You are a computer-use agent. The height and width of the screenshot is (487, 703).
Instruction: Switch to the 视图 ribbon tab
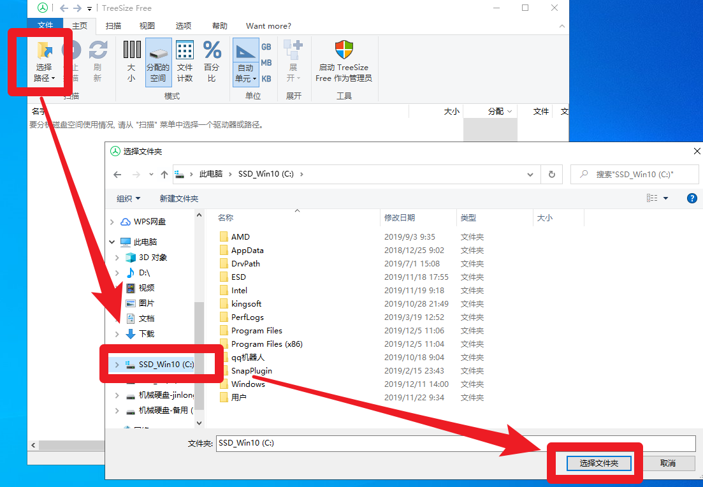tap(147, 26)
